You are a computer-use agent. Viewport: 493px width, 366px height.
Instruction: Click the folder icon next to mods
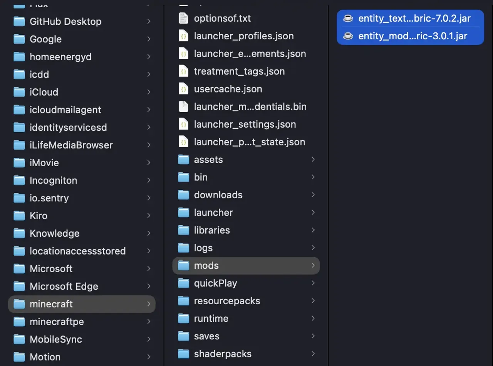(x=184, y=265)
